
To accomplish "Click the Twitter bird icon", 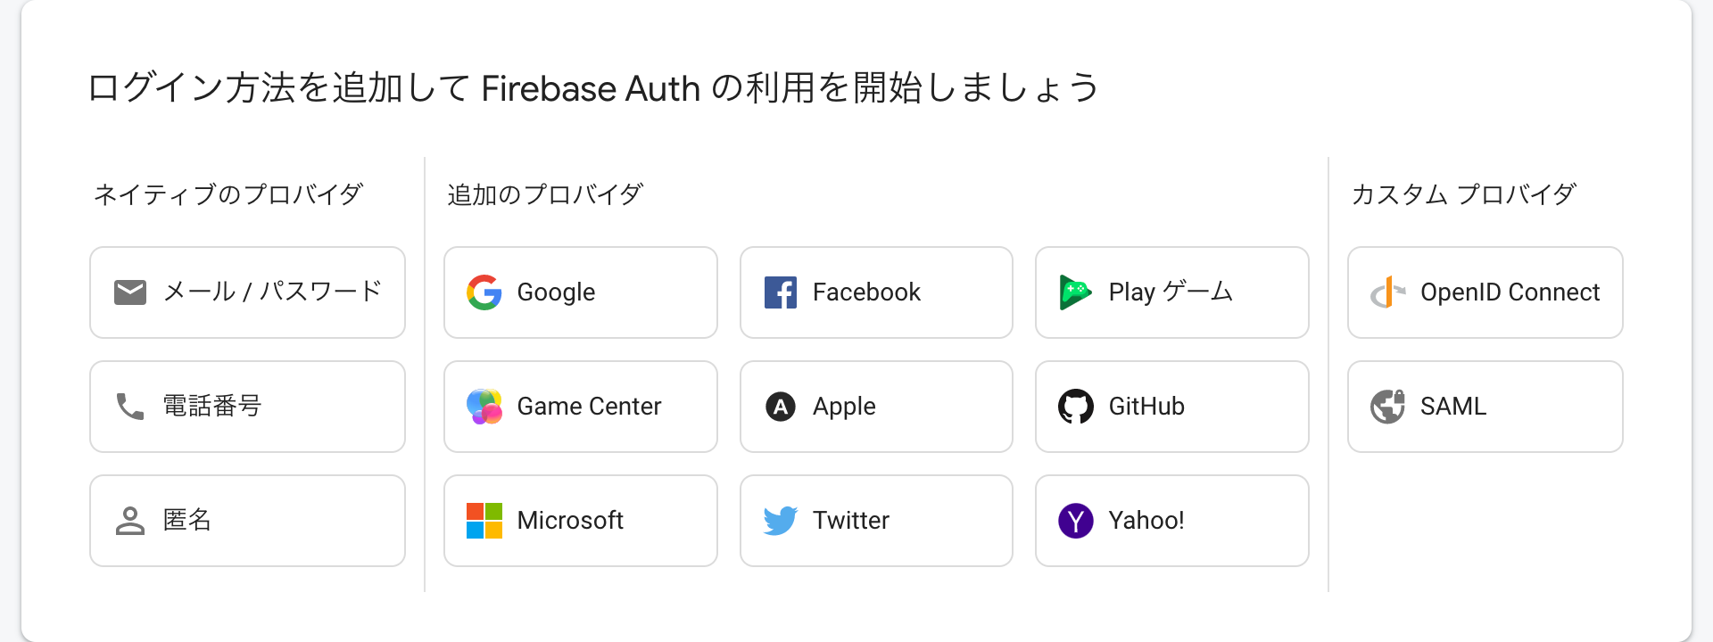I will pyautogui.click(x=781, y=521).
